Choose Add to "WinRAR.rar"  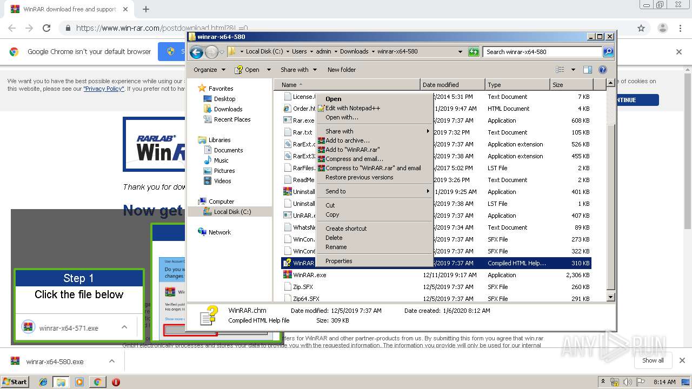point(374,150)
